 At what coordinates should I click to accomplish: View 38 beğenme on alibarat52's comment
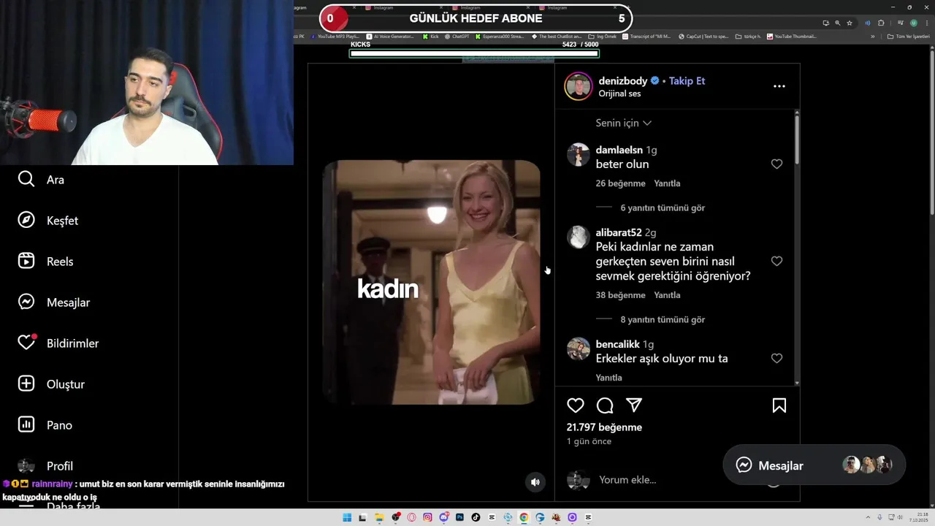click(x=620, y=295)
